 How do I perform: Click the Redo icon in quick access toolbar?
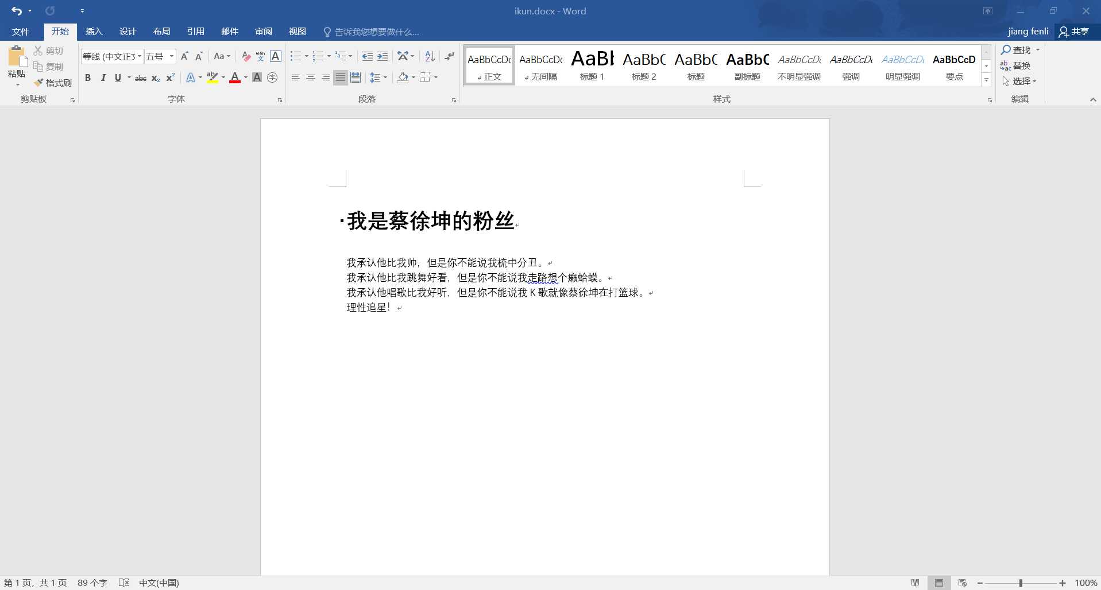[x=50, y=11]
